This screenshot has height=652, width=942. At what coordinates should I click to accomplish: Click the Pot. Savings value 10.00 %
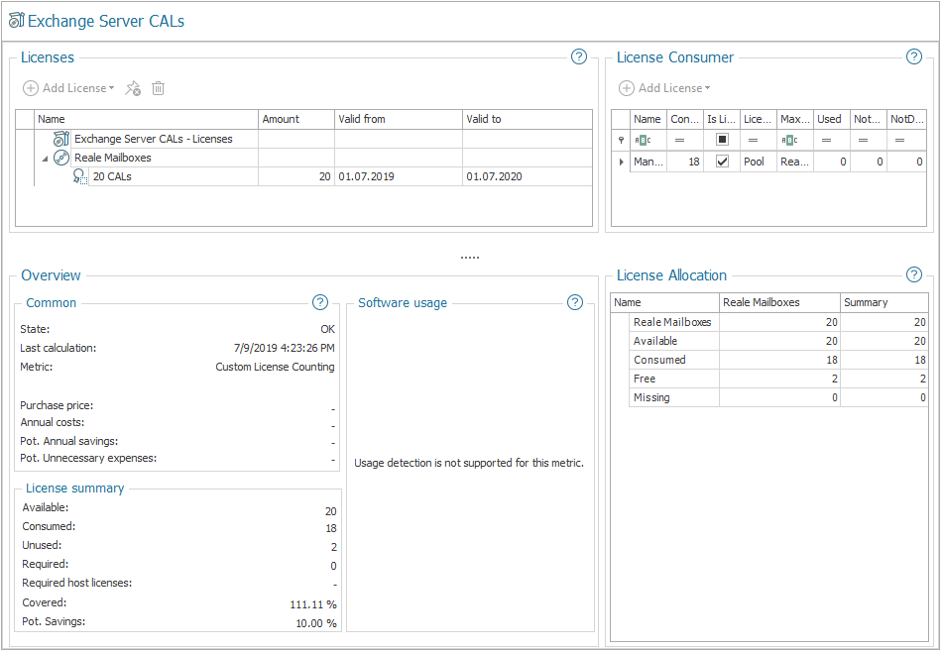click(316, 623)
